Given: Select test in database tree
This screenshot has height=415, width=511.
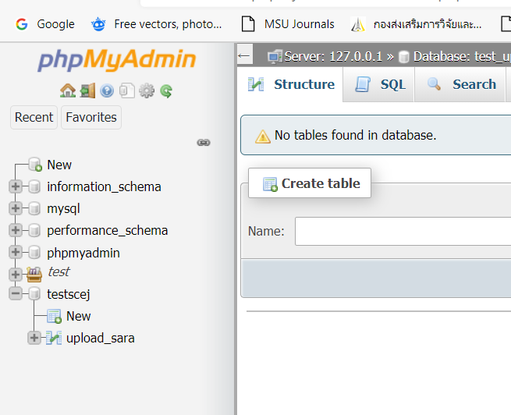Looking at the screenshot, I should coord(59,271).
